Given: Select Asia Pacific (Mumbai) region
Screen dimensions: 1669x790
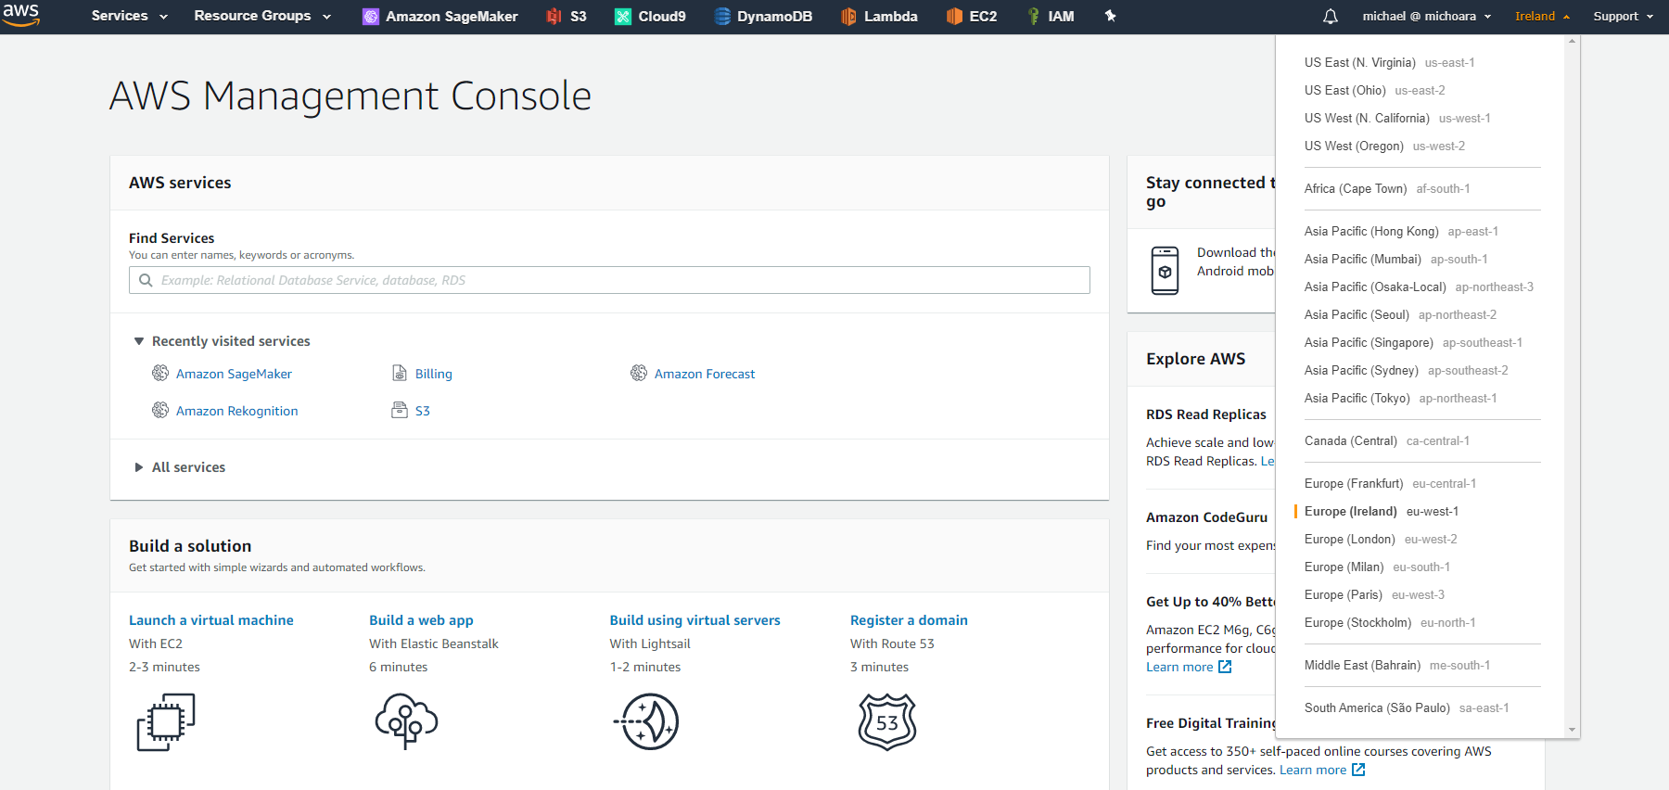Looking at the screenshot, I should click(x=1395, y=259).
